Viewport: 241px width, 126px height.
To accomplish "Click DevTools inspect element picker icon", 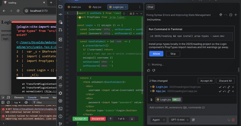I will pyautogui.click(x=3, y=98).
